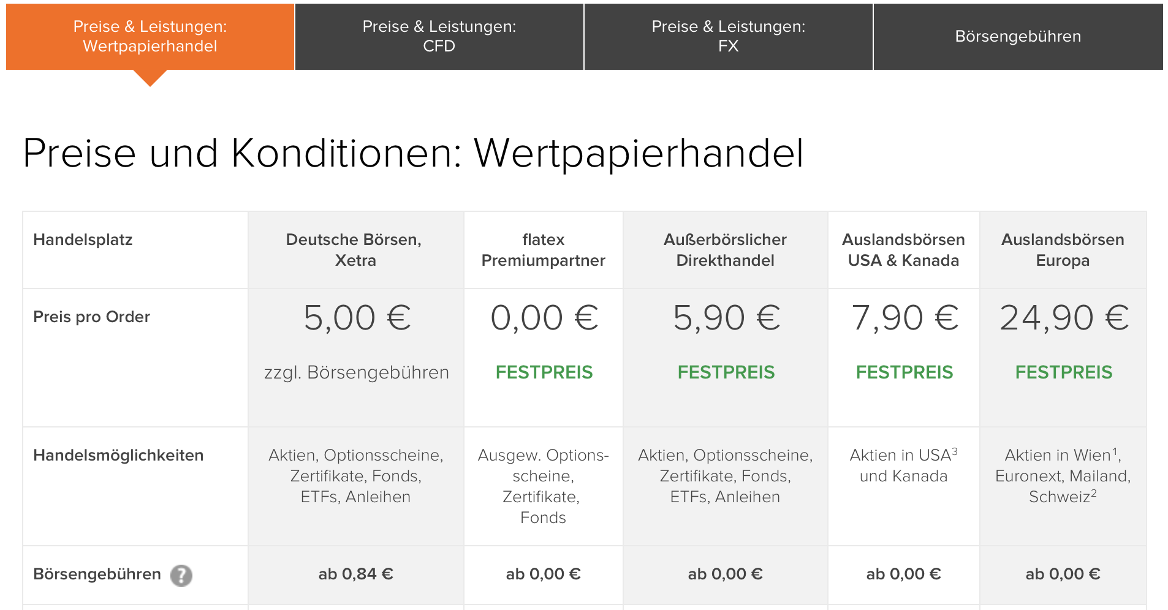Select the Preise & Leistungen: Wertpapierhandel tab
The width and height of the screenshot is (1168, 610).
(150, 37)
